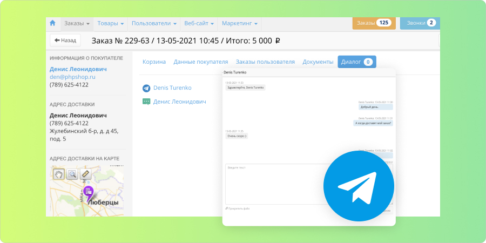Click the small Telegram icon beside Denis Turenko
Viewport: 486px width, 243px height.
pyautogui.click(x=146, y=88)
